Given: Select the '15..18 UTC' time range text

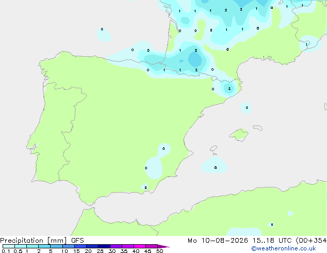Looking at the screenshot, I should pyautogui.click(x=272, y=241).
